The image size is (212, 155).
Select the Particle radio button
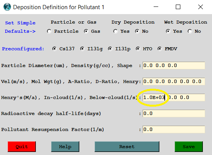tap(49, 31)
